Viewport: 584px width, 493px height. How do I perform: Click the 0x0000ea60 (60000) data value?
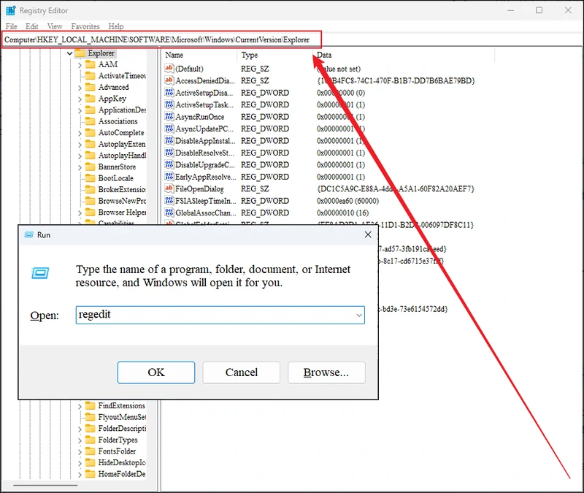(347, 201)
